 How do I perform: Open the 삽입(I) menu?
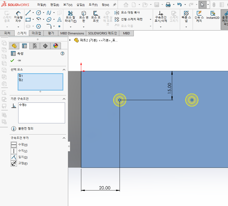(x=81, y=5)
